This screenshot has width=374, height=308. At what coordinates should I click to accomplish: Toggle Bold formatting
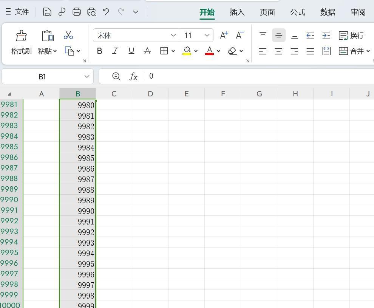coord(100,51)
